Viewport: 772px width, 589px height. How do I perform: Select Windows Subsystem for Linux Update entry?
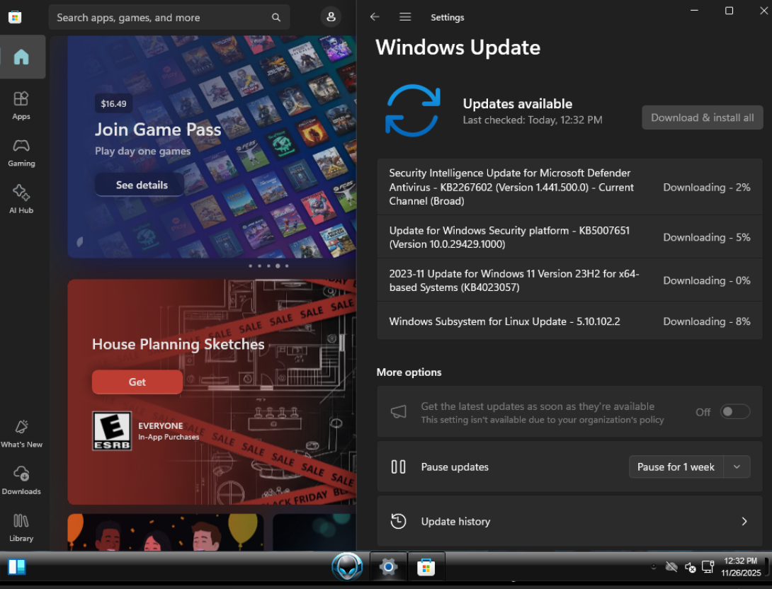click(569, 321)
